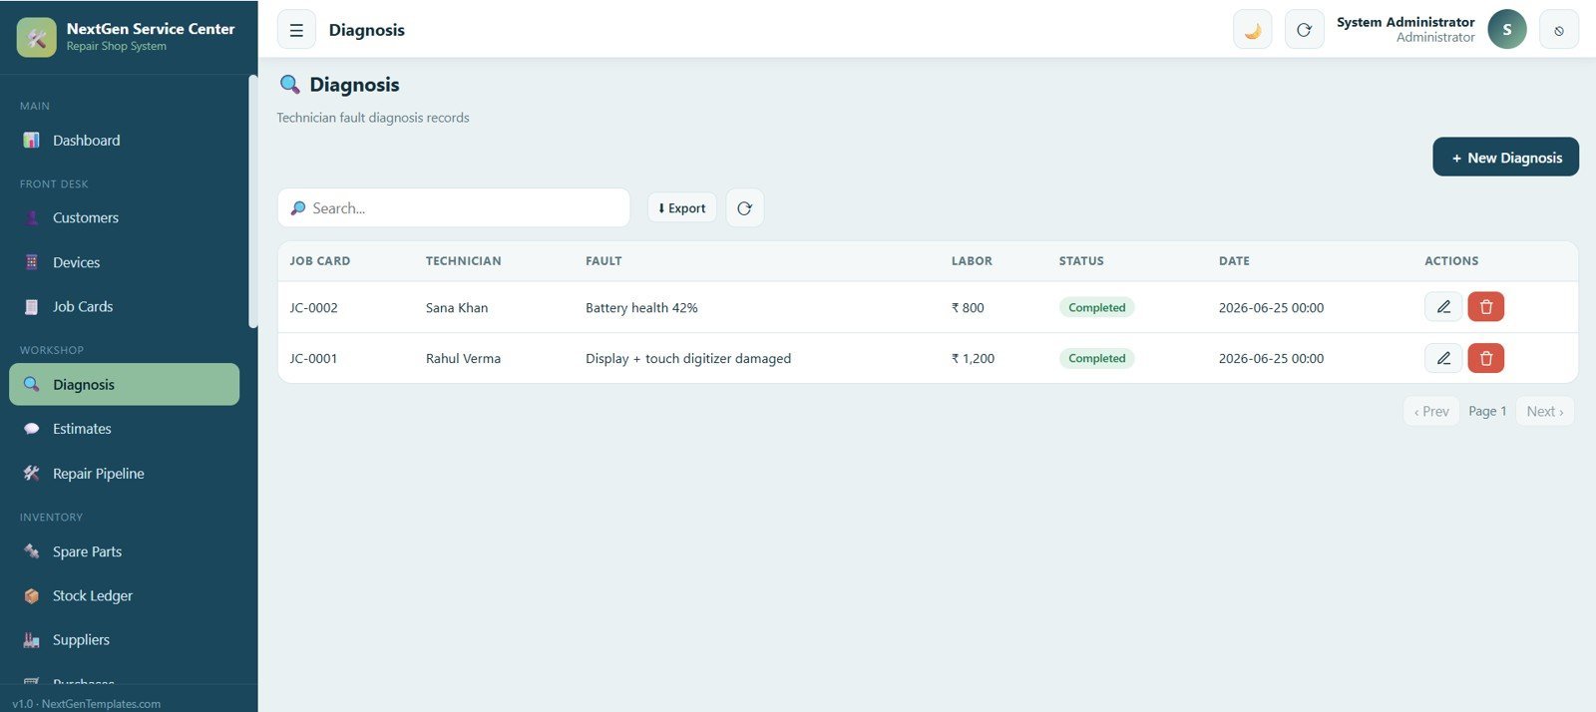Open Dashboard from sidebar

click(x=124, y=141)
